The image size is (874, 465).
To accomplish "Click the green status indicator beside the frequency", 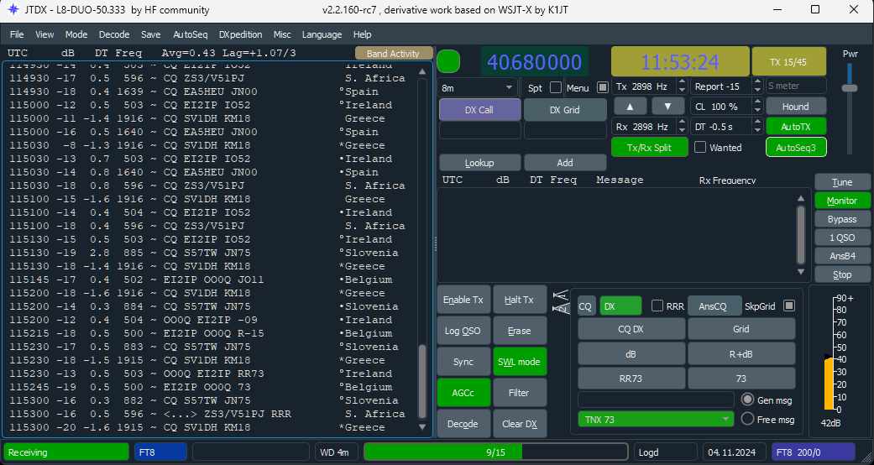I will point(448,61).
